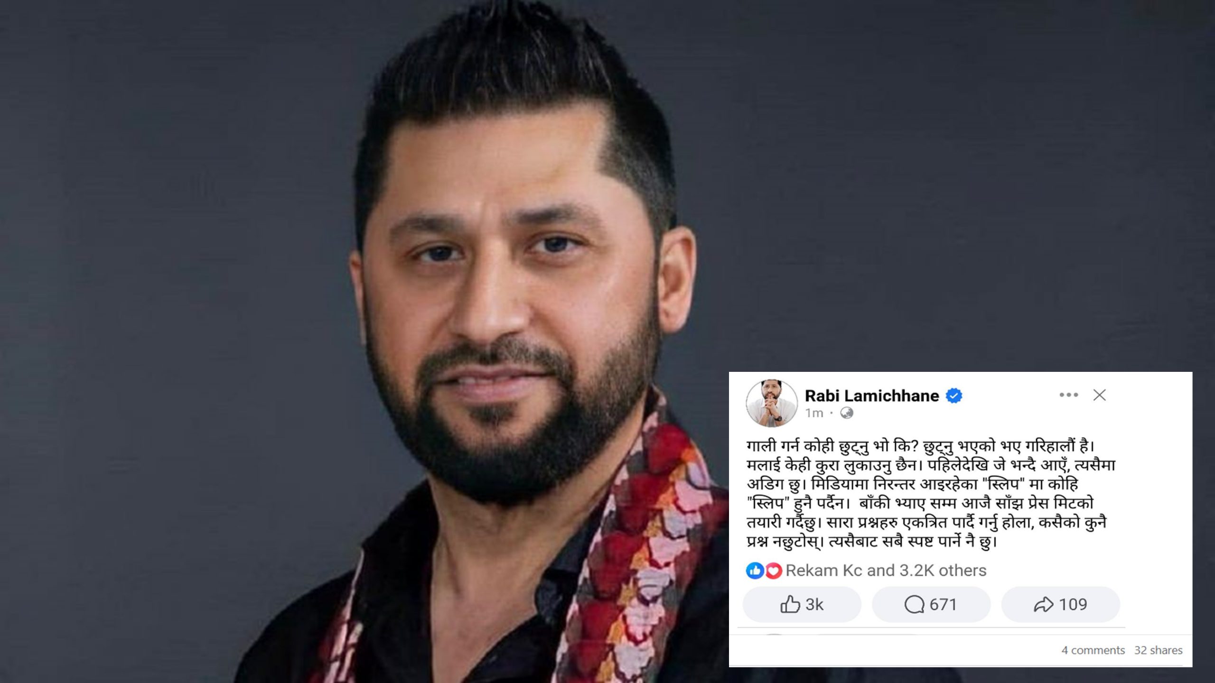Screen dimensions: 1215x683
Task: Click Rabi Lamichhane's round profile picture
Action: [x=772, y=403]
